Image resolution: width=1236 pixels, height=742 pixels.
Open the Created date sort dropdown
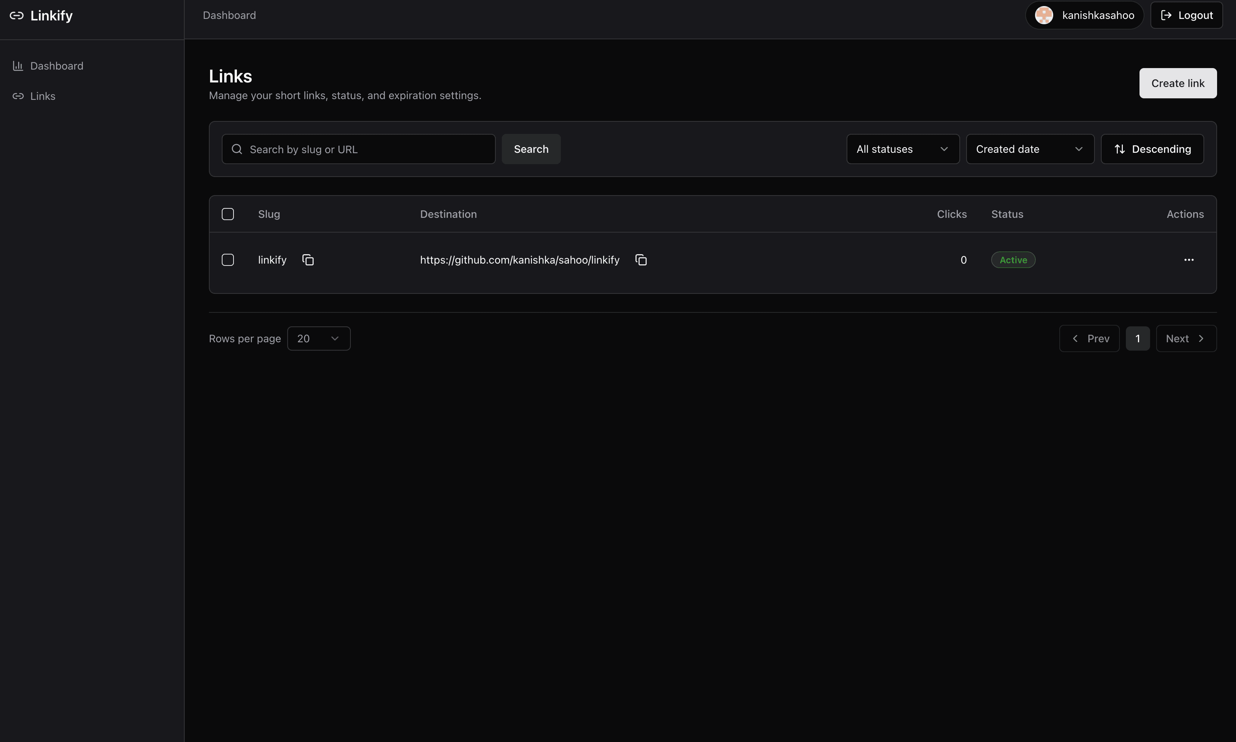coord(1030,149)
